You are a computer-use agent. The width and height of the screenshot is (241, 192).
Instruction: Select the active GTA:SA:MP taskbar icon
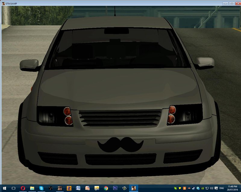point(133,188)
